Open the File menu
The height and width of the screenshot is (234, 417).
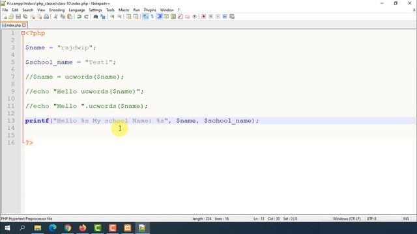pyautogui.click(x=5, y=10)
